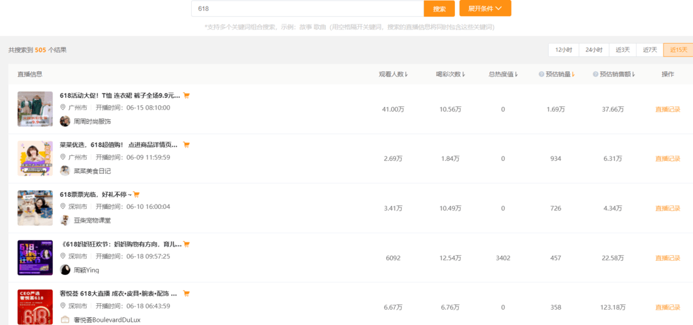Focus the search field containing 618
Image resolution: width=693 pixels, height=325 pixels.
pos(307,9)
